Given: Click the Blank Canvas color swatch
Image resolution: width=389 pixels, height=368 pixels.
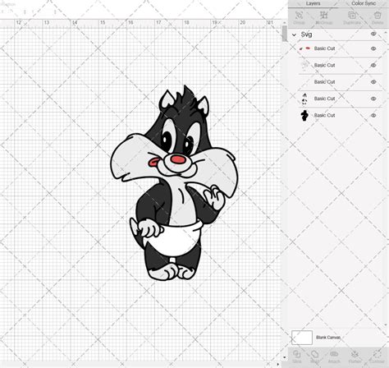Looking at the screenshot, I should [x=302, y=338].
